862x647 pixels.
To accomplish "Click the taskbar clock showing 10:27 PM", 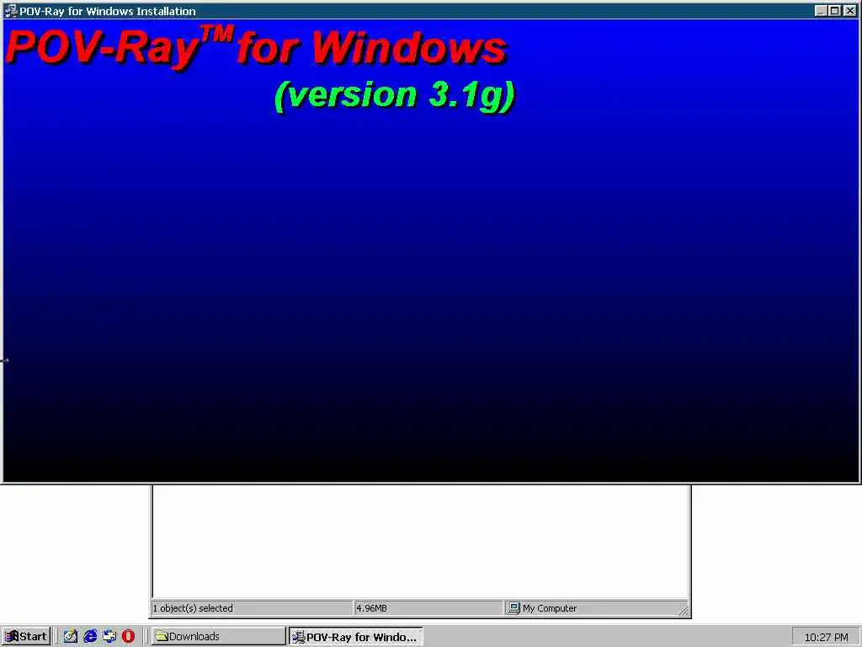I will (826, 637).
